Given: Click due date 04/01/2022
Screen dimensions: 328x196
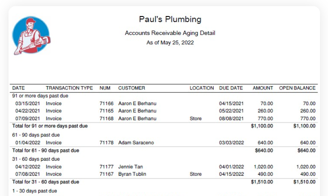Looking at the screenshot, I should (x=231, y=167).
